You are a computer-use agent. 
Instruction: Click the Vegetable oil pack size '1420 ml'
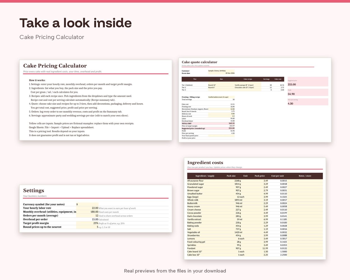coord(239,232)
